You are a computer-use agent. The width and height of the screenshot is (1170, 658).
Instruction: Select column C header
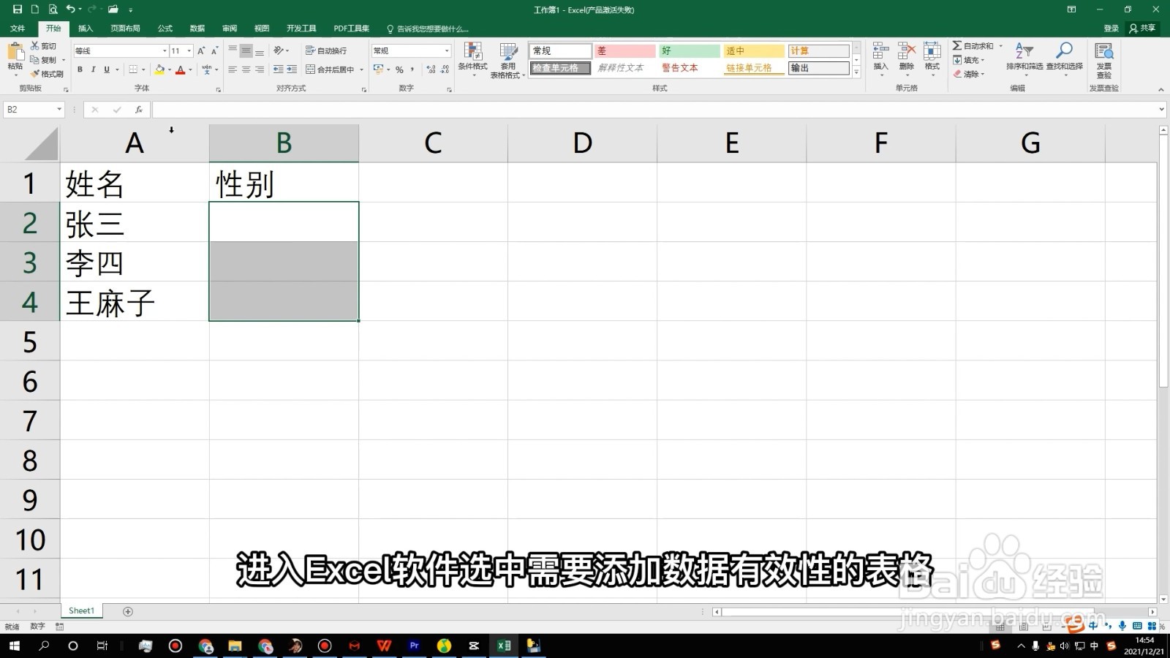[x=433, y=143]
